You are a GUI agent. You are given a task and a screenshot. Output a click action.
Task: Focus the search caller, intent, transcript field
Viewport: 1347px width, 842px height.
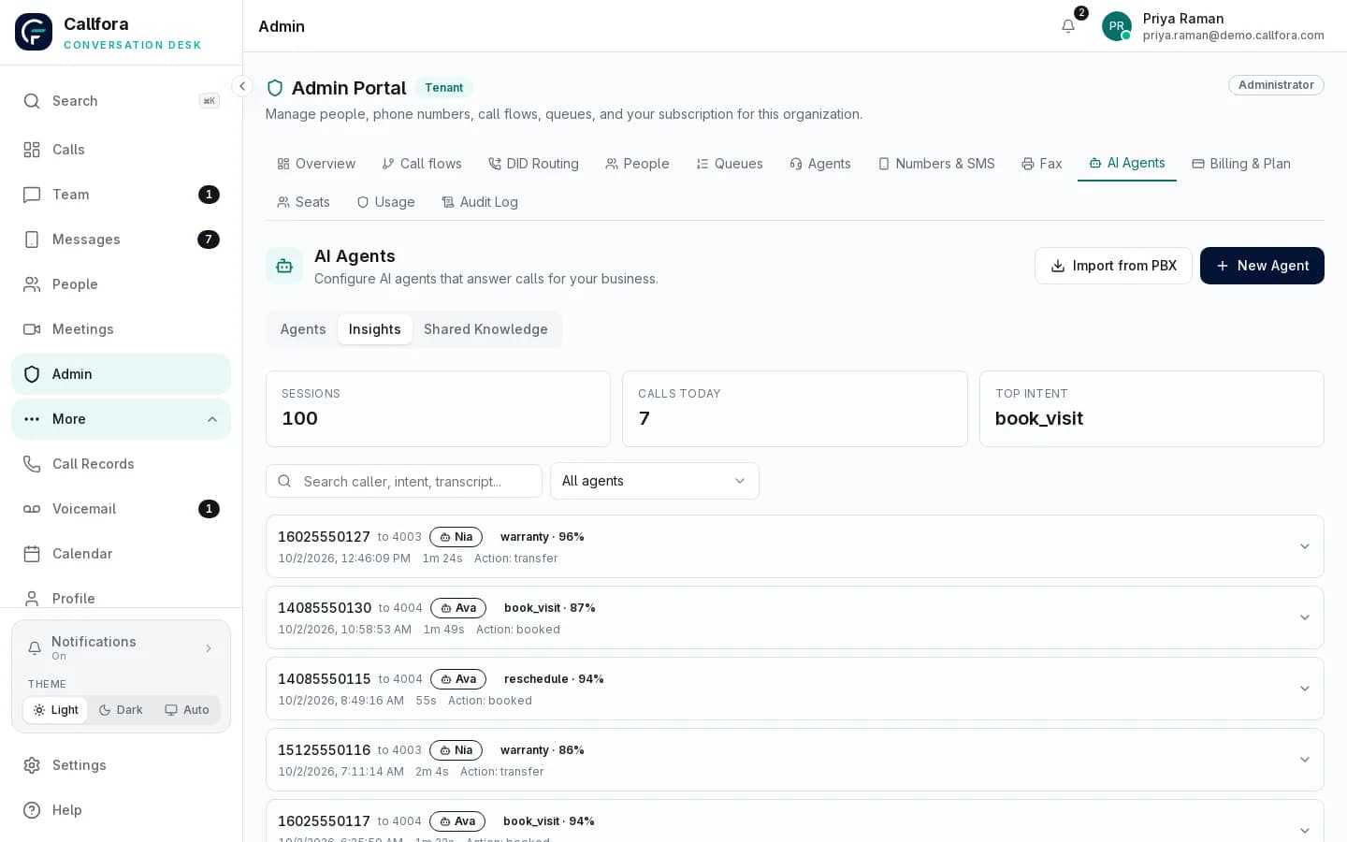point(404,481)
